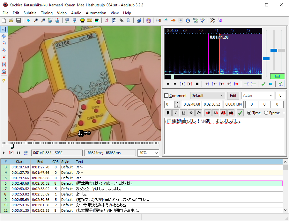Image resolution: width=289 pixels, height=221 pixels.
Task: Select subtitle row 9 in the grid
Action: point(142,200)
